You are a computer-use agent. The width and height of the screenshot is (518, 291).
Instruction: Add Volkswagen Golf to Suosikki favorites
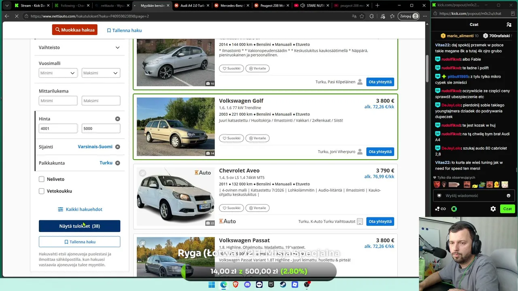pyautogui.click(x=231, y=138)
